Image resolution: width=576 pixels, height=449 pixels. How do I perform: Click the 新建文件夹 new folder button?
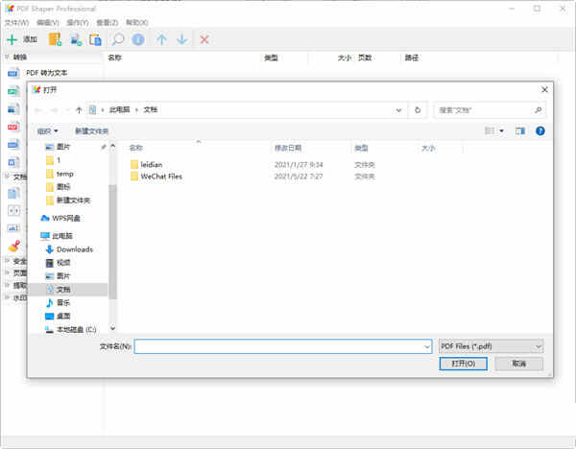coord(92,130)
